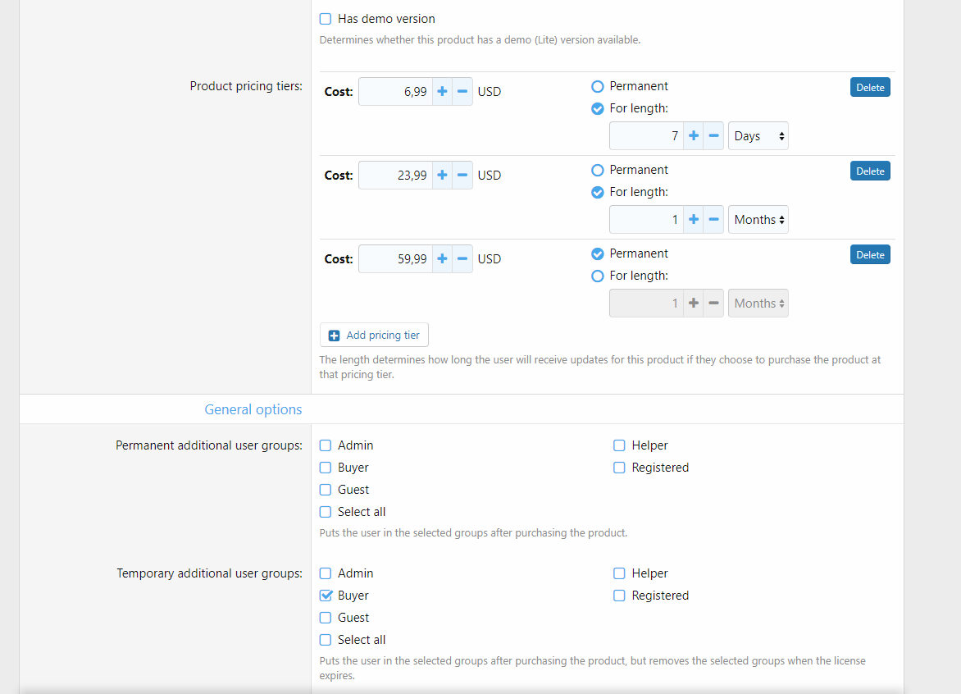Viewport: 961px width, 694px height.
Task: Increment the 7 Days length value
Action: (x=694, y=136)
